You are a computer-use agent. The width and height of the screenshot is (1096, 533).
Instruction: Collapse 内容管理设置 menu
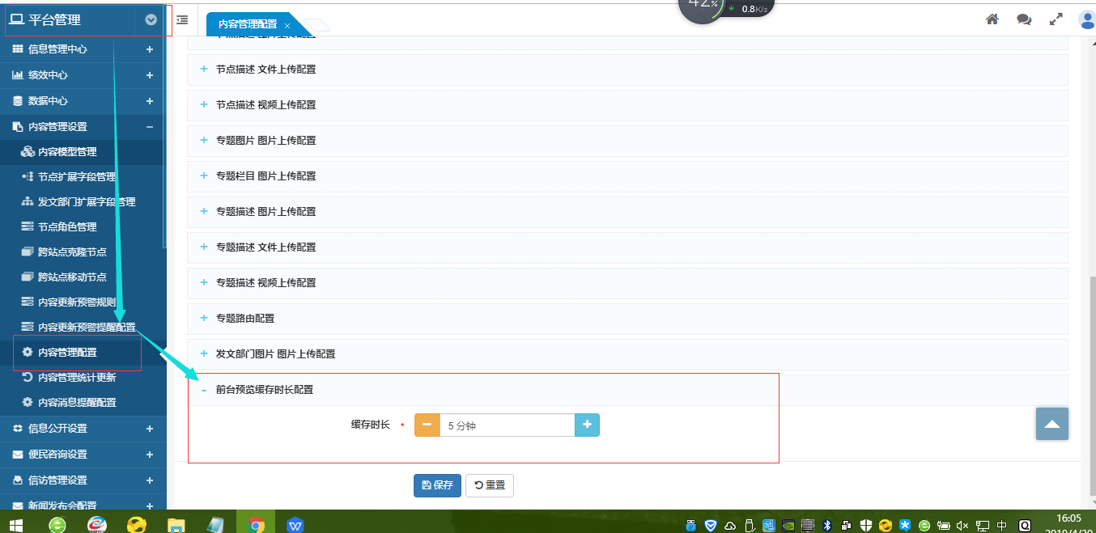[x=83, y=127]
